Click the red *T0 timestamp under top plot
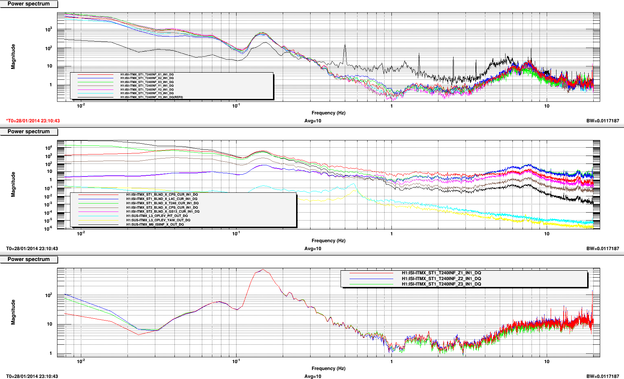Viewport: 624px width, 379px height. point(33,121)
